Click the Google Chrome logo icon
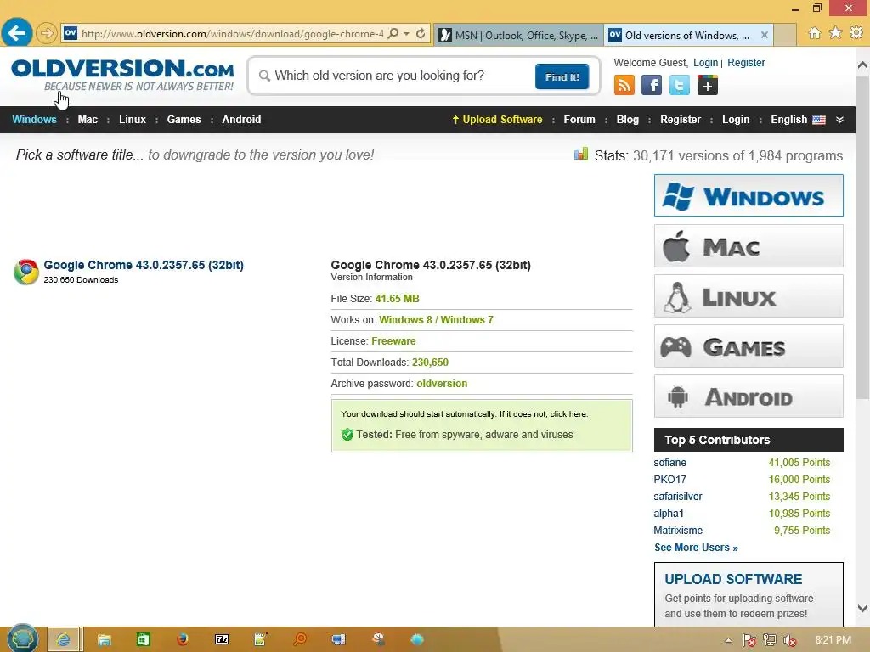870x652 pixels. pos(26,272)
